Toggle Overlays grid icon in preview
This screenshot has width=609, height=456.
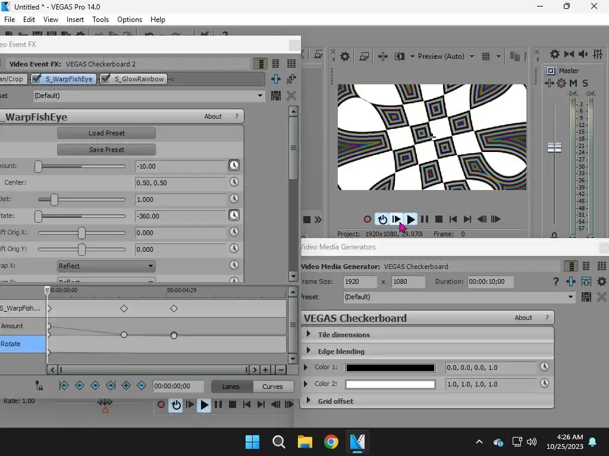pos(486,56)
